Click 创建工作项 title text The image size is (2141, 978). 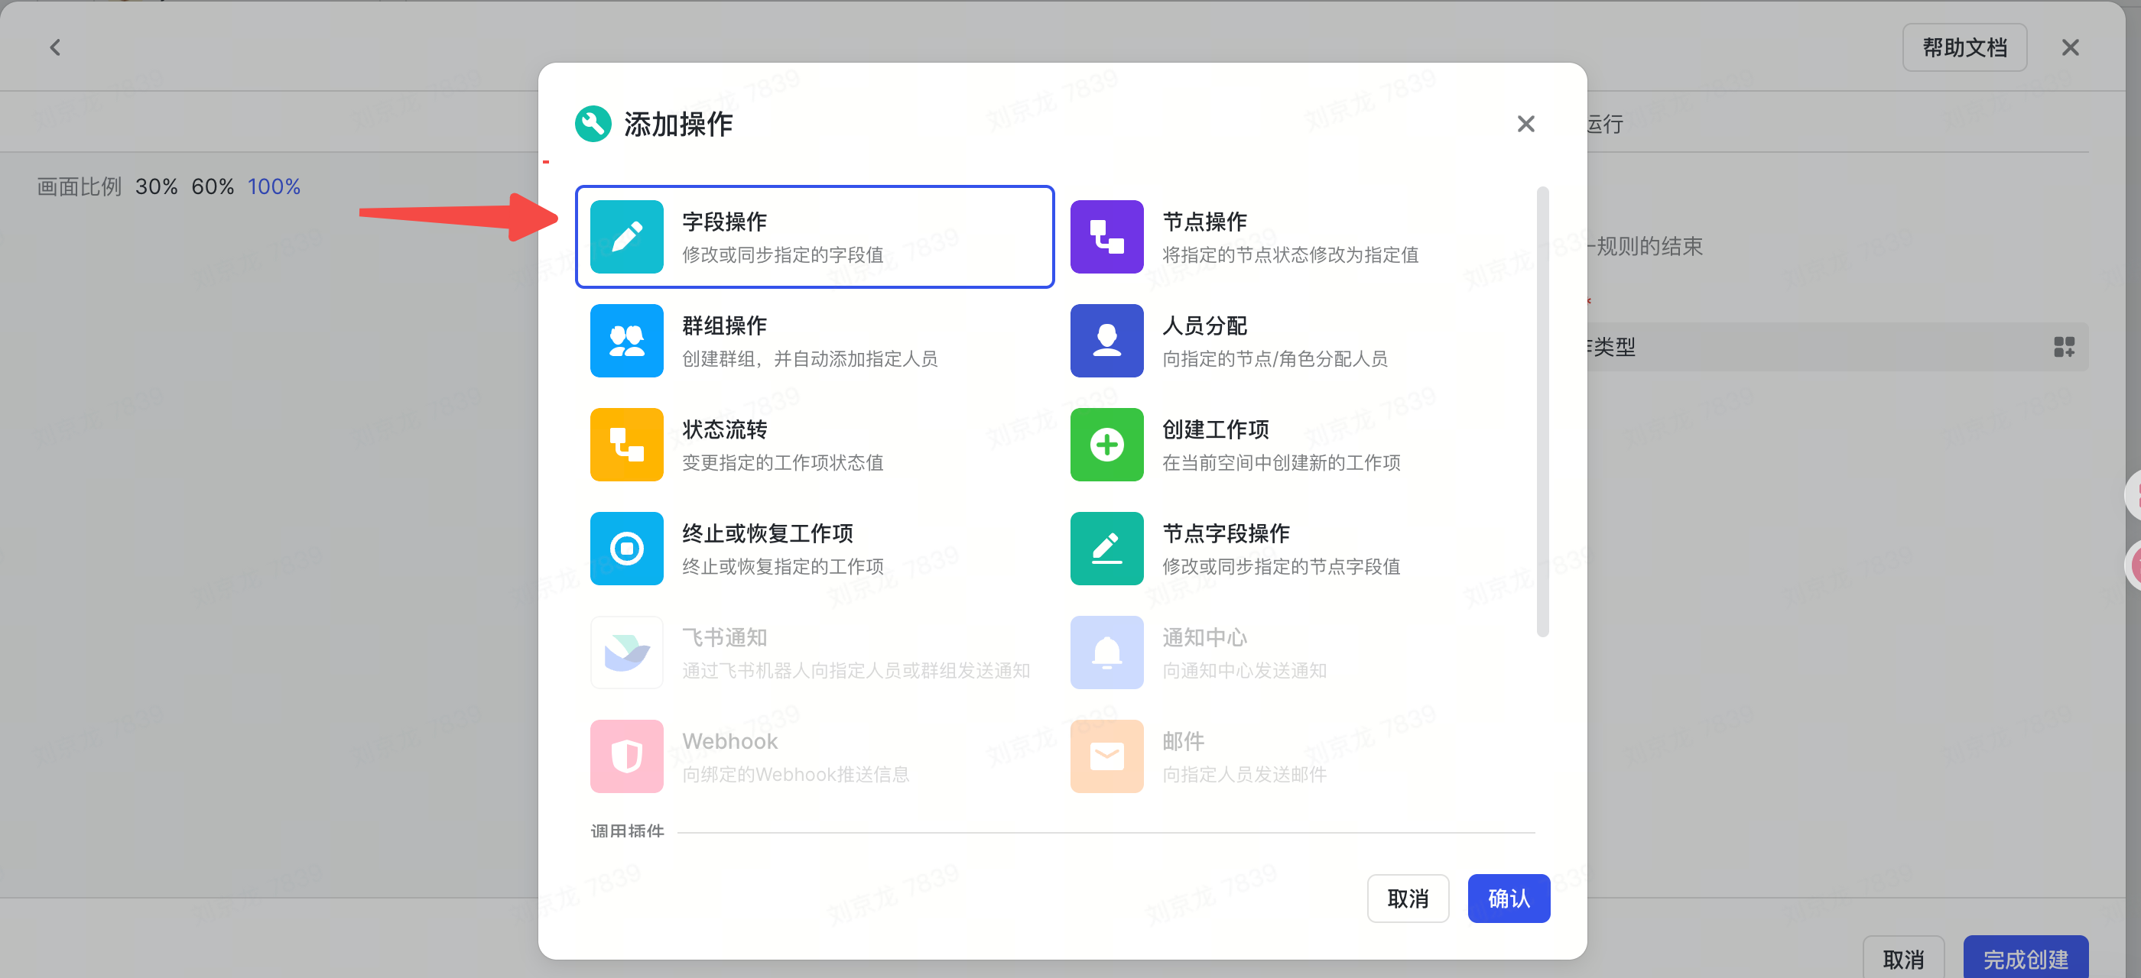1215,429
